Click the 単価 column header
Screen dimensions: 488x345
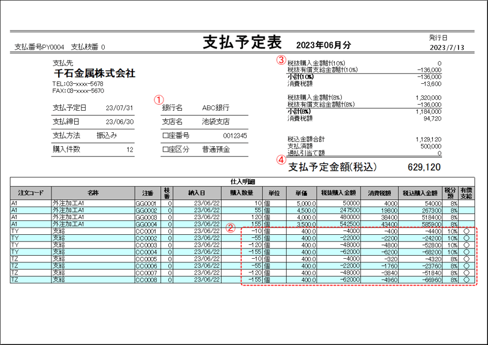pyautogui.click(x=302, y=193)
